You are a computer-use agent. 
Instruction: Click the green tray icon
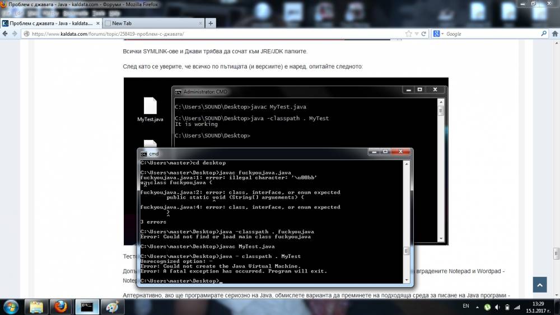487,307
